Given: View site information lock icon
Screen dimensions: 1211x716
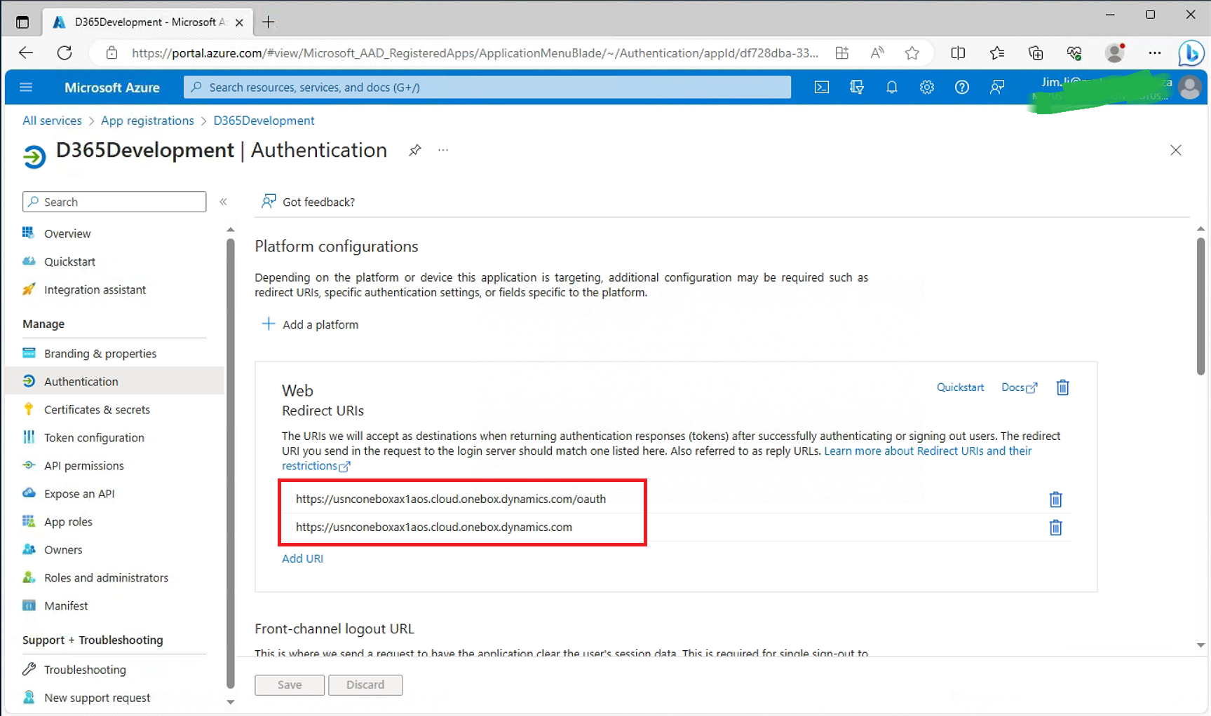Looking at the screenshot, I should 111,53.
